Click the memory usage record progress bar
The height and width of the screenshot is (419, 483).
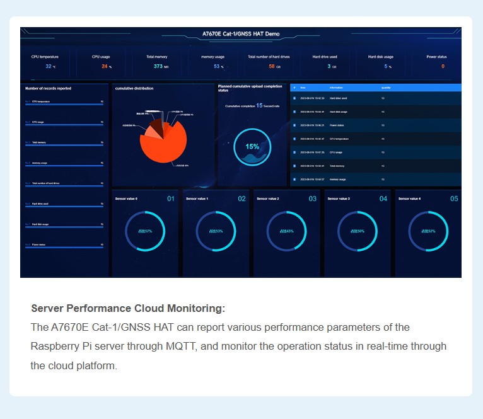64,166
